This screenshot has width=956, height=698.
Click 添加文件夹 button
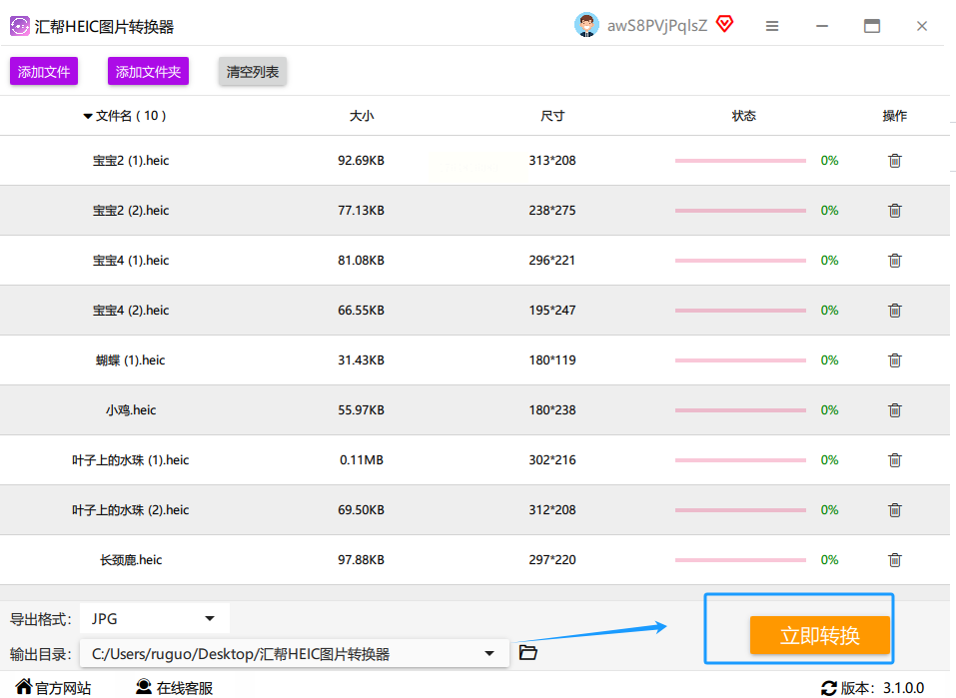(148, 71)
